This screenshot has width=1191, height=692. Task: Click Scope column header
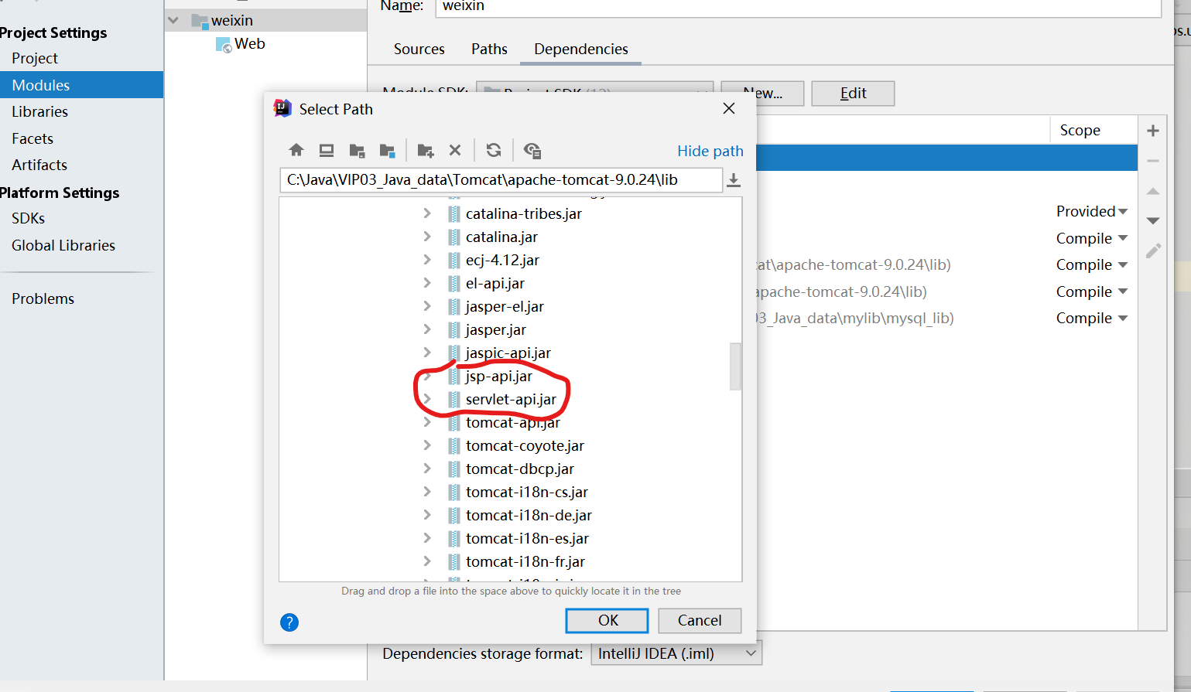[x=1080, y=130]
